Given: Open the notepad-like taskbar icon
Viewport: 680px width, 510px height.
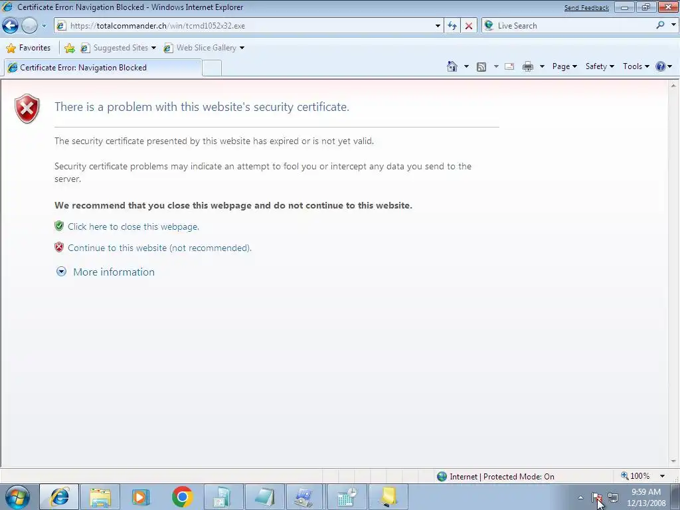Looking at the screenshot, I should 264,497.
